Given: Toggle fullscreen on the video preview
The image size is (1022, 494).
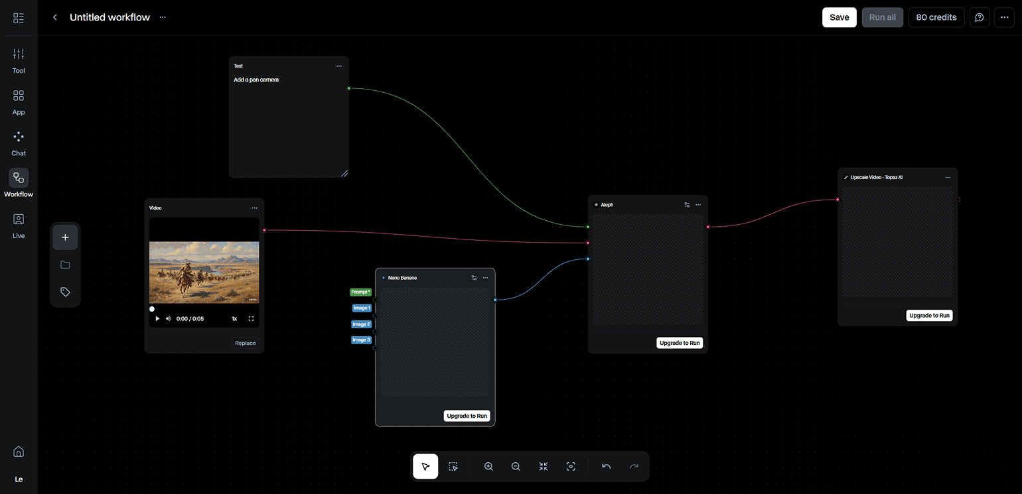Looking at the screenshot, I should click(252, 319).
